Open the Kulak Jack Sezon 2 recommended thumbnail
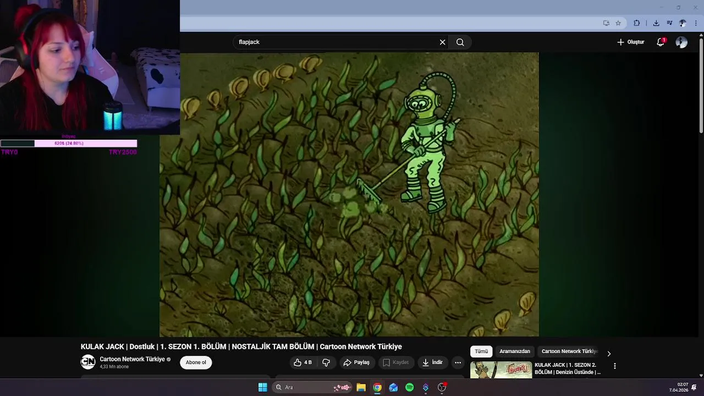The image size is (704, 396). [x=501, y=370]
